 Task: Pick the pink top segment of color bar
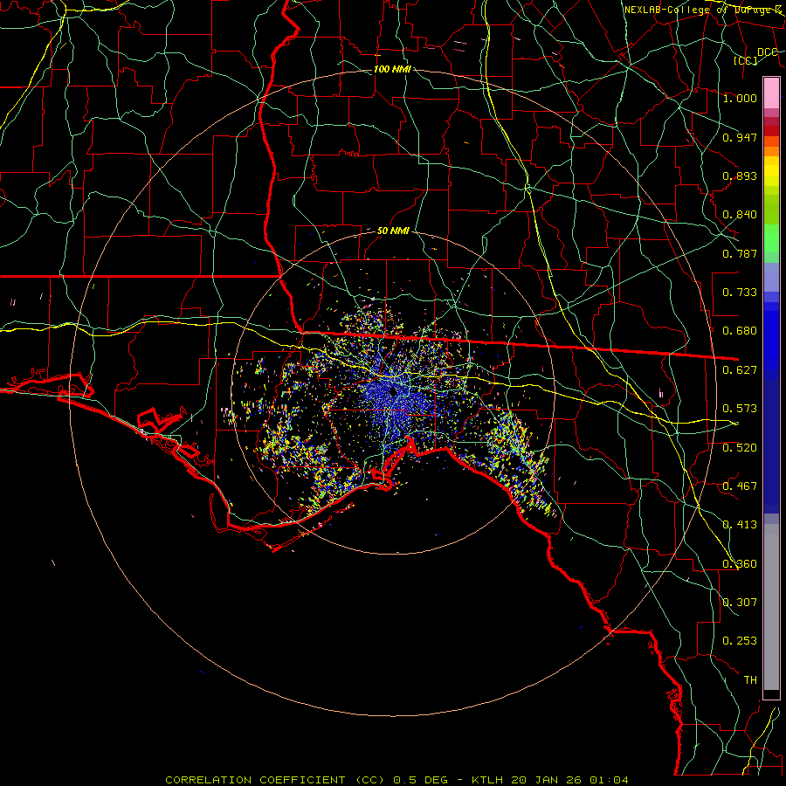tap(771, 93)
